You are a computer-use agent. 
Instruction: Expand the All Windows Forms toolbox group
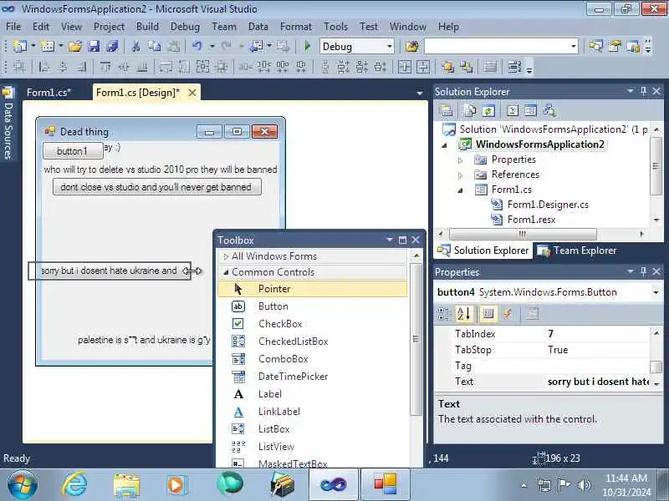tap(226, 256)
